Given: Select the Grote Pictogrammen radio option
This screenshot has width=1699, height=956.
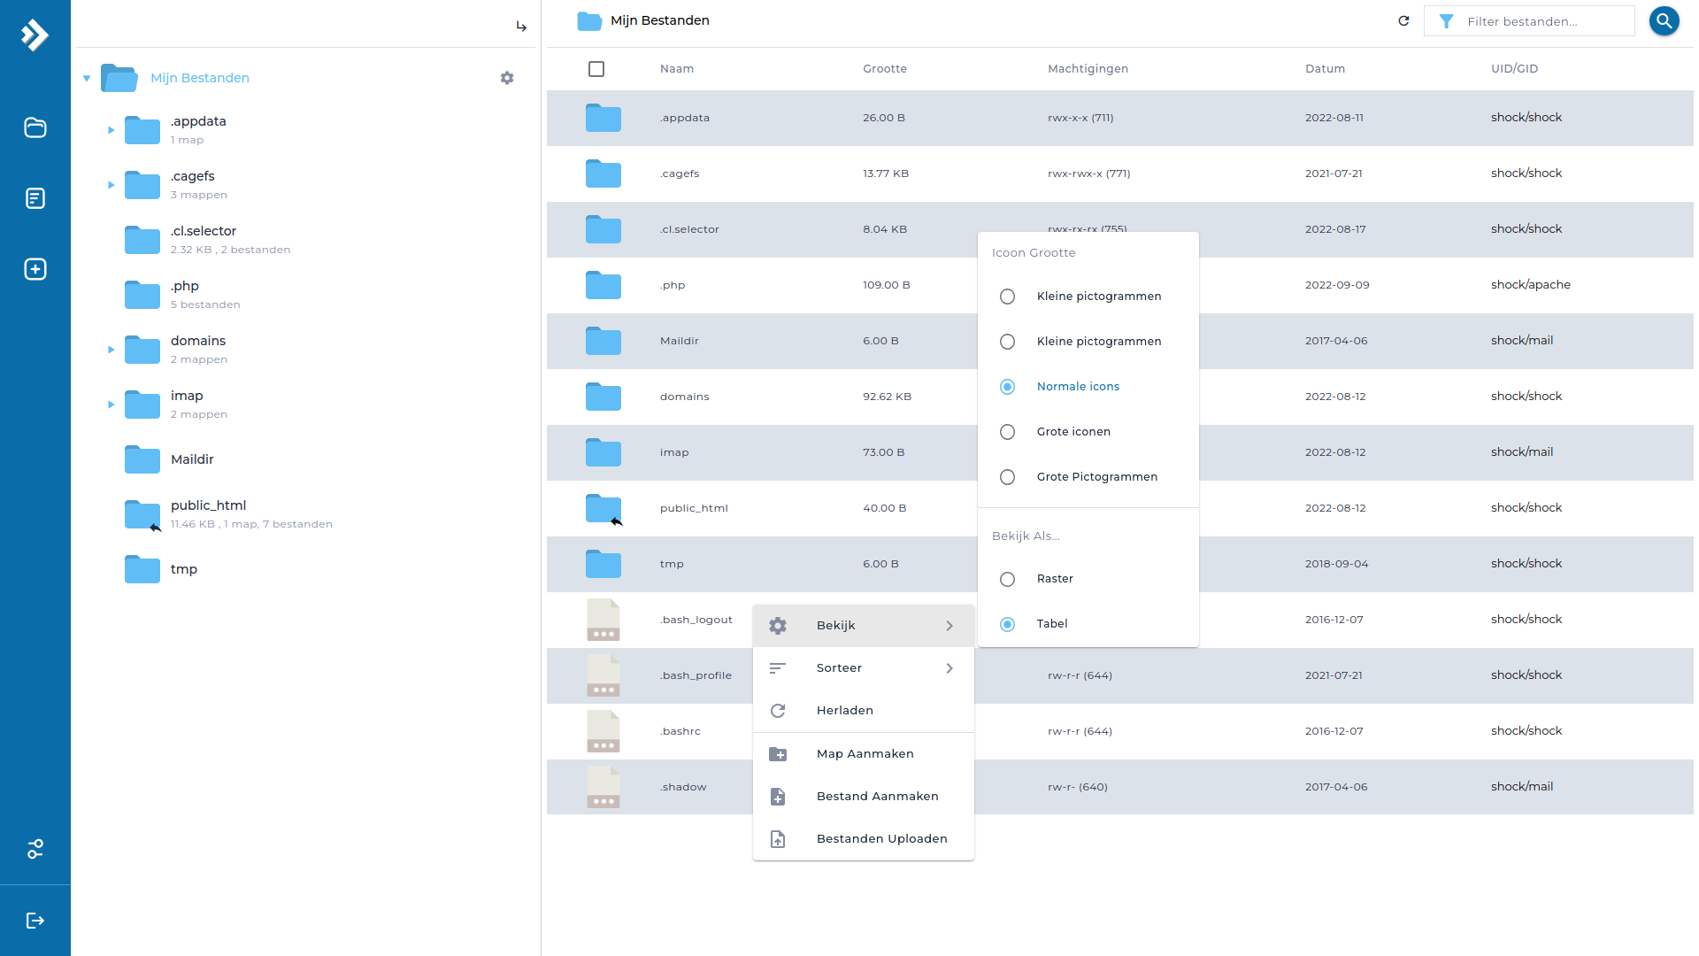Looking at the screenshot, I should pos(1007,477).
